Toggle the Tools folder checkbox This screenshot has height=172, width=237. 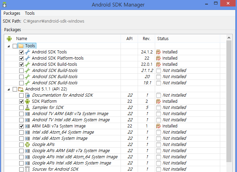[15, 46]
